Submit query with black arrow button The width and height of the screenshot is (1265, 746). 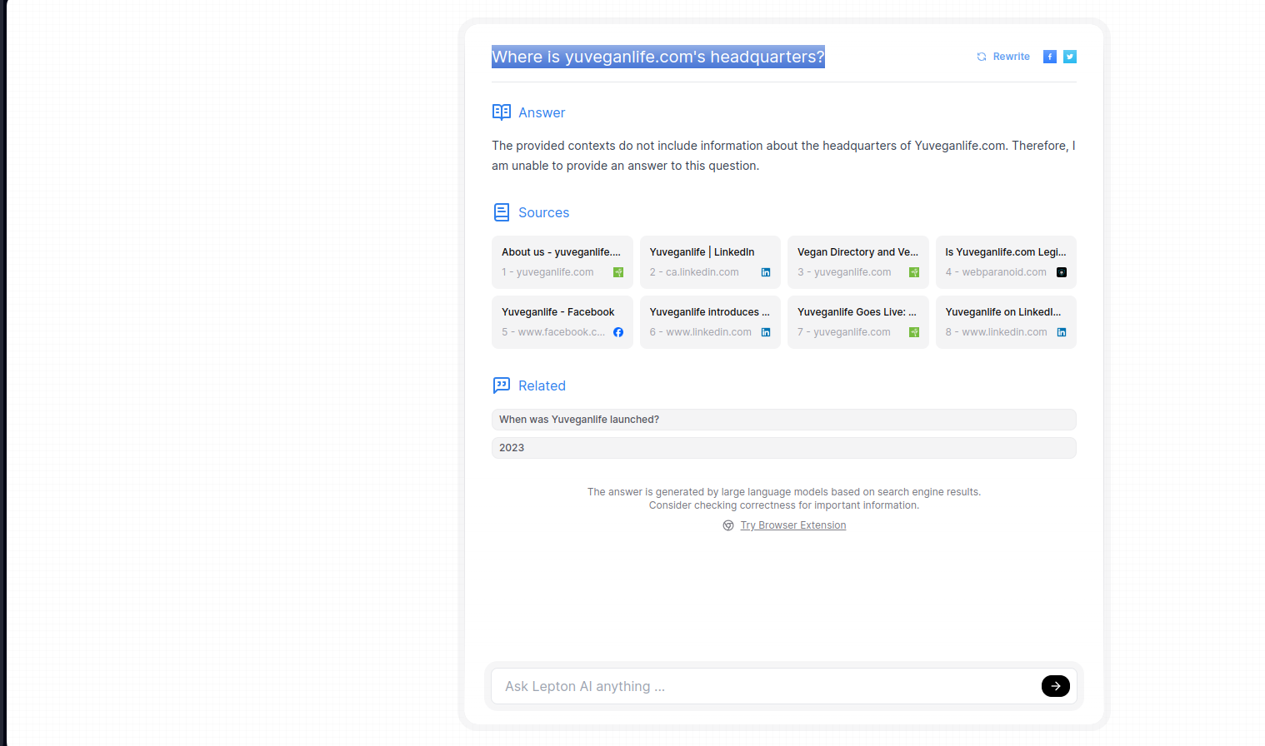tap(1056, 686)
